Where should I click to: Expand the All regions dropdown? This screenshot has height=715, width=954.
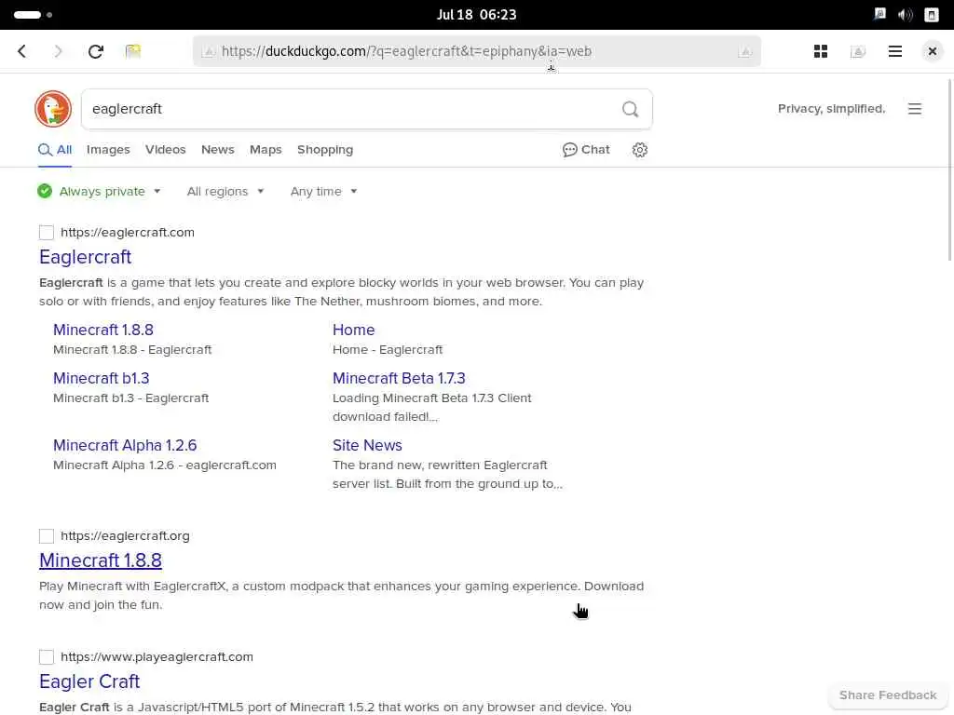pos(225,191)
